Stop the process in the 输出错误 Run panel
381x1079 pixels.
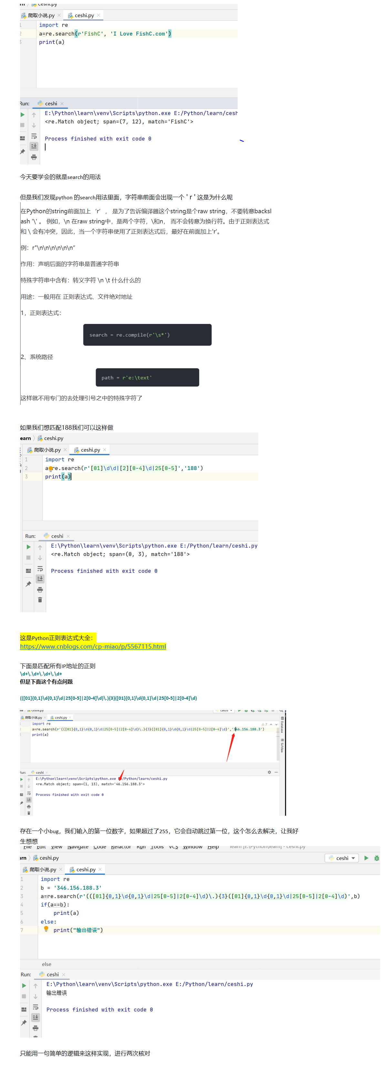pos(24,996)
